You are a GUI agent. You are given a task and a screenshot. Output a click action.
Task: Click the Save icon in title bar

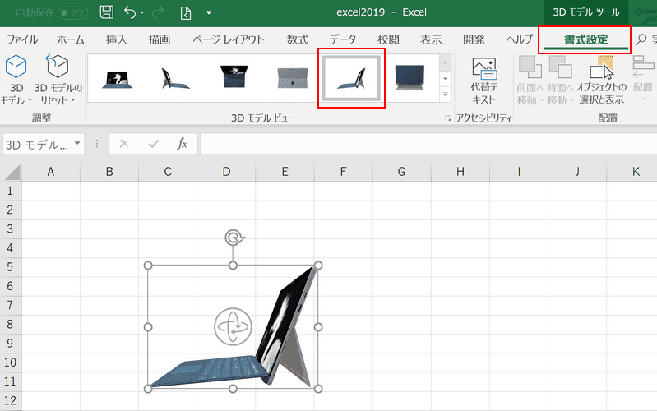(x=106, y=12)
